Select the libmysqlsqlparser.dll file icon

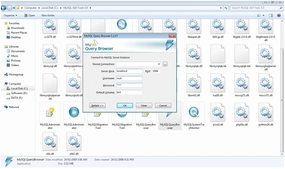tap(266, 54)
